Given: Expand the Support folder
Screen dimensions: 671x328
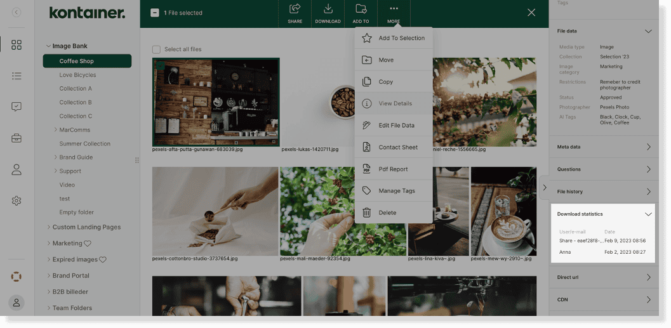Looking at the screenshot, I should pyautogui.click(x=56, y=171).
